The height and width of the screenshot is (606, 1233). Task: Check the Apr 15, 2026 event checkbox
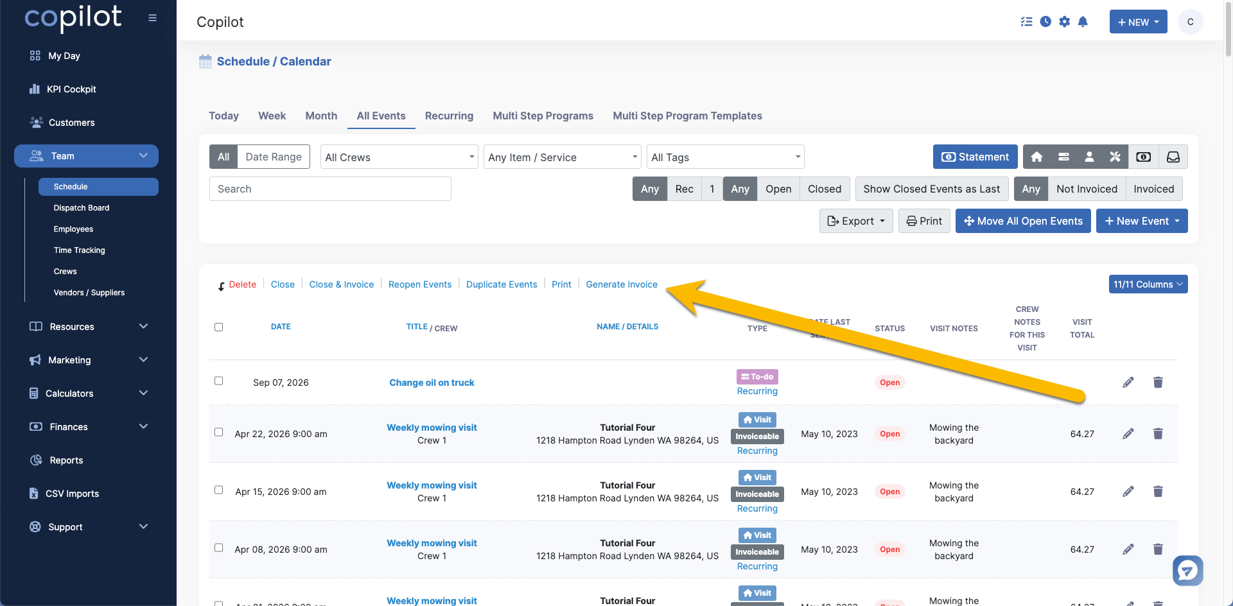218,490
